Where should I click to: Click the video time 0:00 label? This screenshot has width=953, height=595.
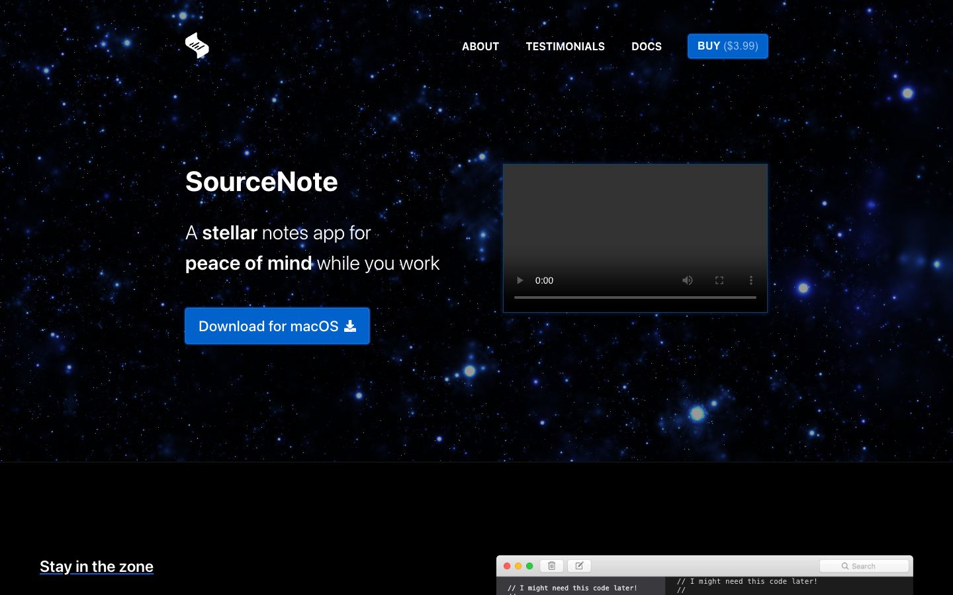tap(544, 280)
